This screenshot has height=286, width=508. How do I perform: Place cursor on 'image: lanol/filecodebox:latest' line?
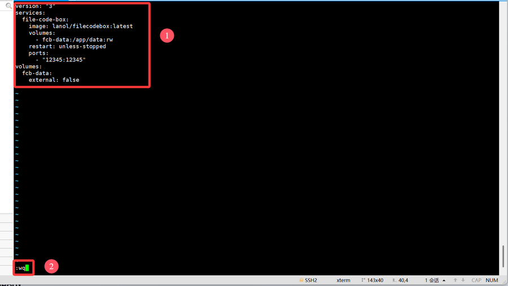tap(81, 26)
